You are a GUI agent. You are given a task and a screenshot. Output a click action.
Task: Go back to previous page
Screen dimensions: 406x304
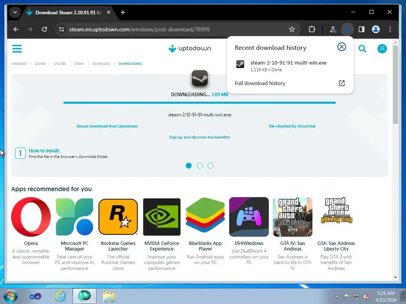coord(16,29)
